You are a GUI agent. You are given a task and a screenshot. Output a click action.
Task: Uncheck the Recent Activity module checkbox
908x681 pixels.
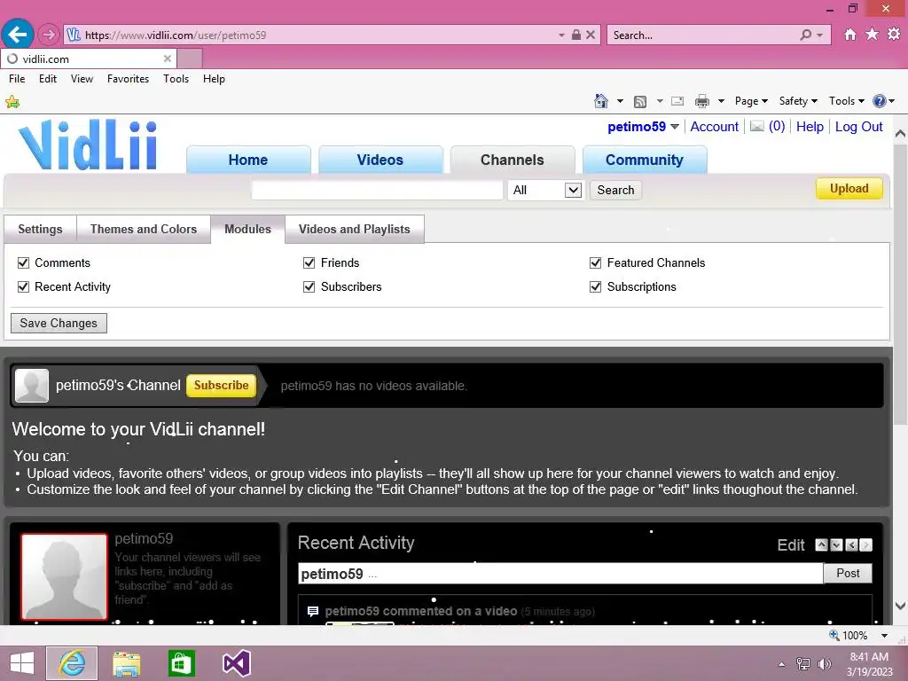pos(23,286)
